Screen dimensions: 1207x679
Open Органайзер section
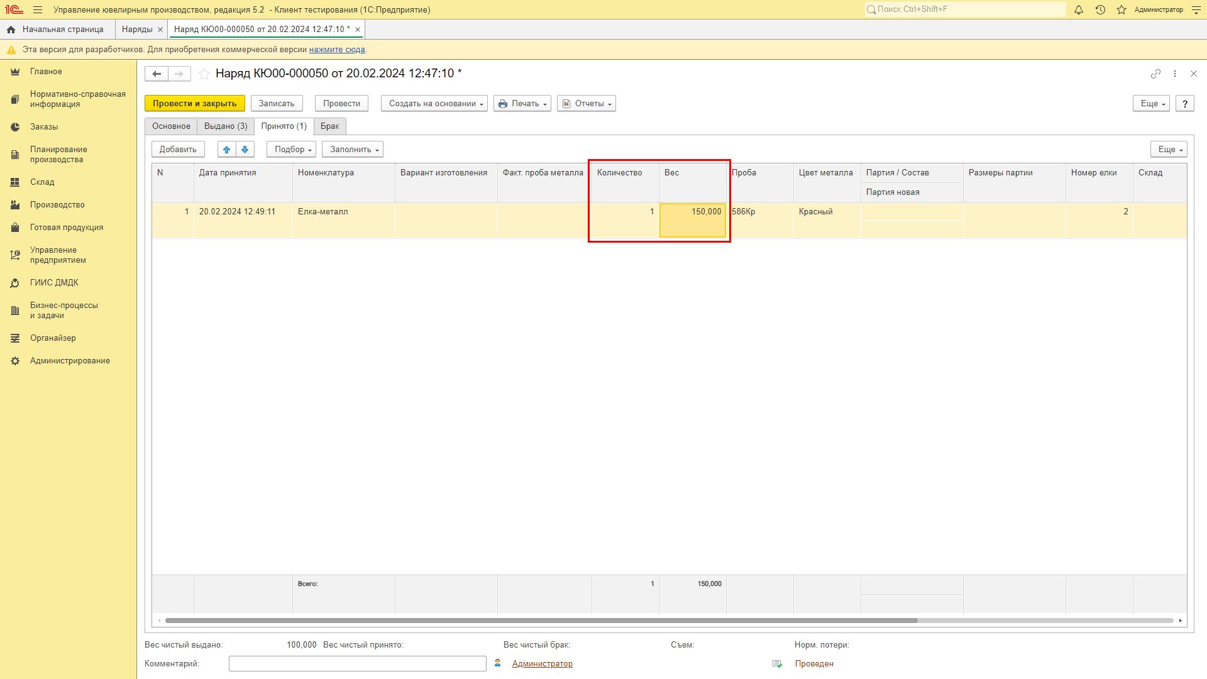pos(68,338)
